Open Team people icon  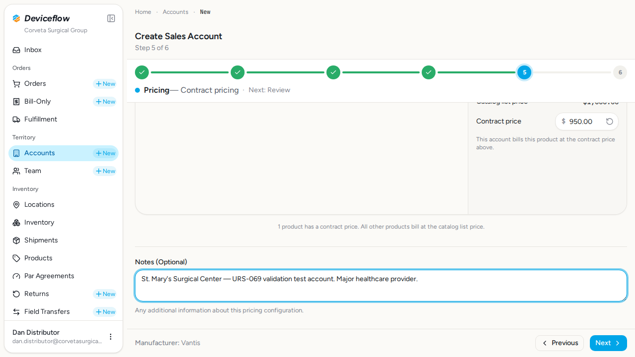point(16,171)
